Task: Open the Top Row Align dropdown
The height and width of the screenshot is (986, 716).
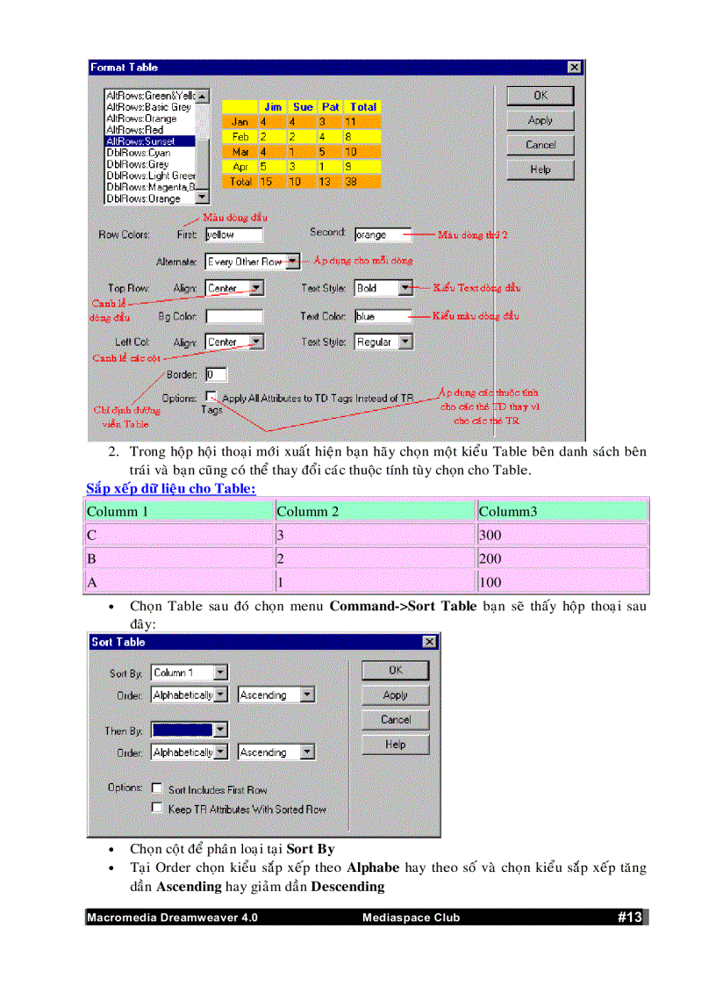Action: tap(258, 288)
